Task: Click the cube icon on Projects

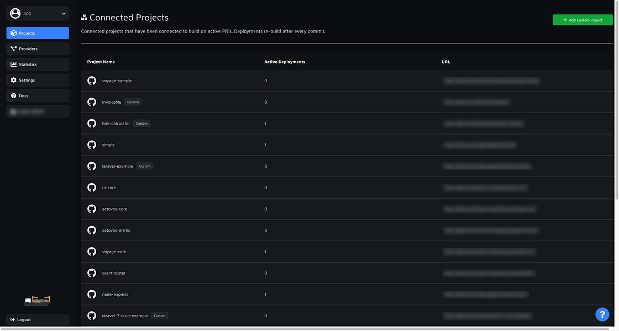Action: tap(14, 33)
